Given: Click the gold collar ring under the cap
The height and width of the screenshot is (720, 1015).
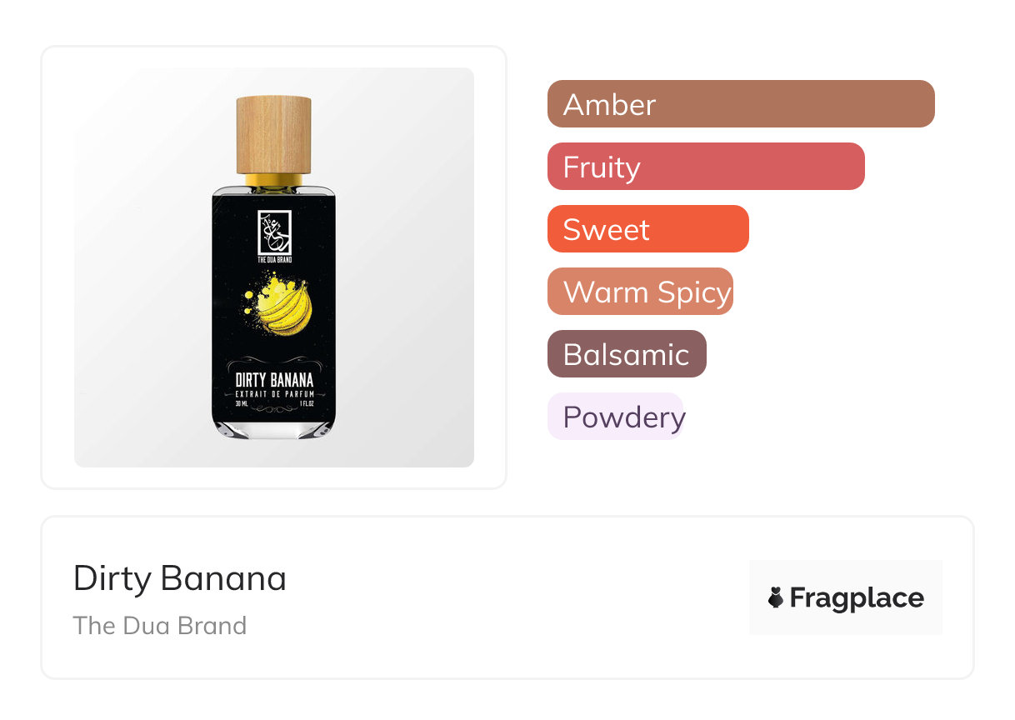Looking at the screenshot, I should point(273,179).
